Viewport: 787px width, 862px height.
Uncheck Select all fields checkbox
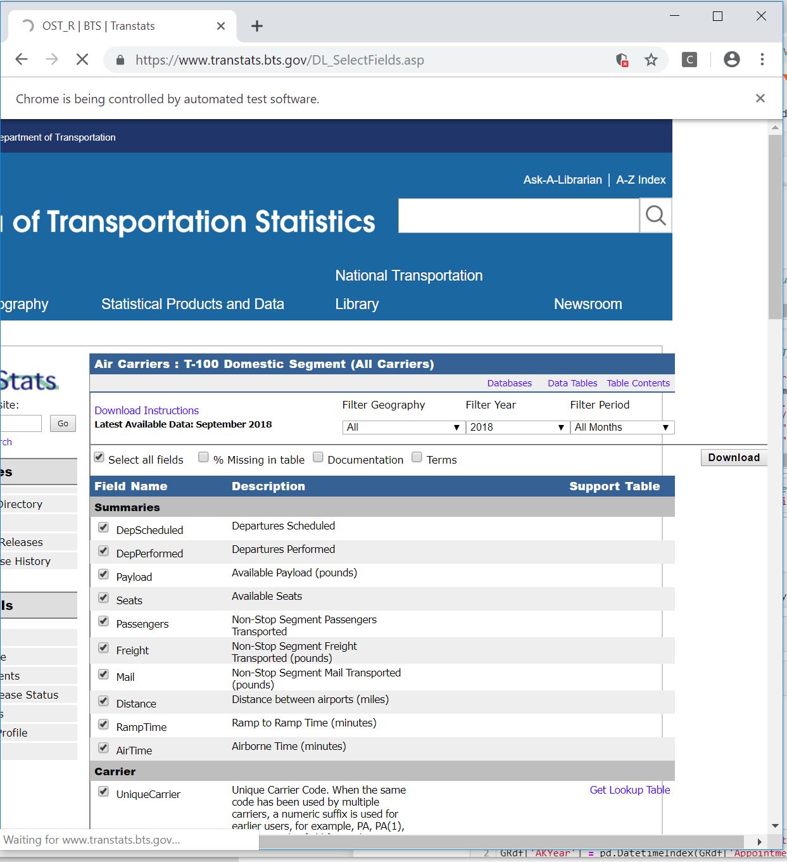[99, 457]
